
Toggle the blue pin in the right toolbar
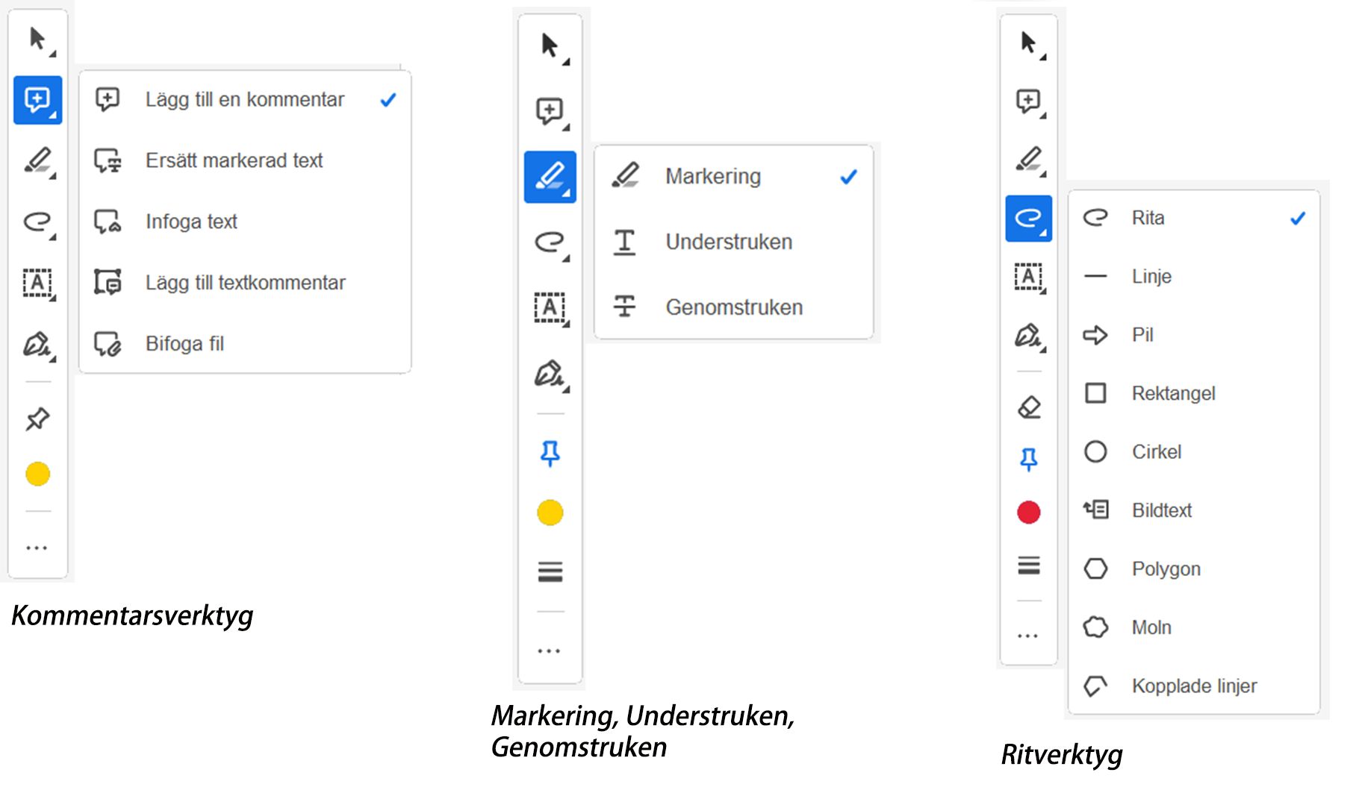pyautogui.click(x=1029, y=459)
